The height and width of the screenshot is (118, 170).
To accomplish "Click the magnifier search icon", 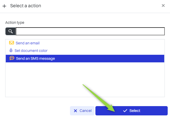I will (x=10, y=31).
